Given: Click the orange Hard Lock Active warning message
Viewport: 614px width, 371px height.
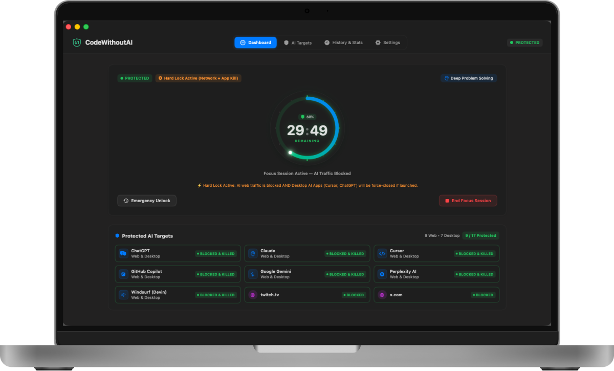Looking at the screenshot, I should pyautogui.click(x=307, y=185).
